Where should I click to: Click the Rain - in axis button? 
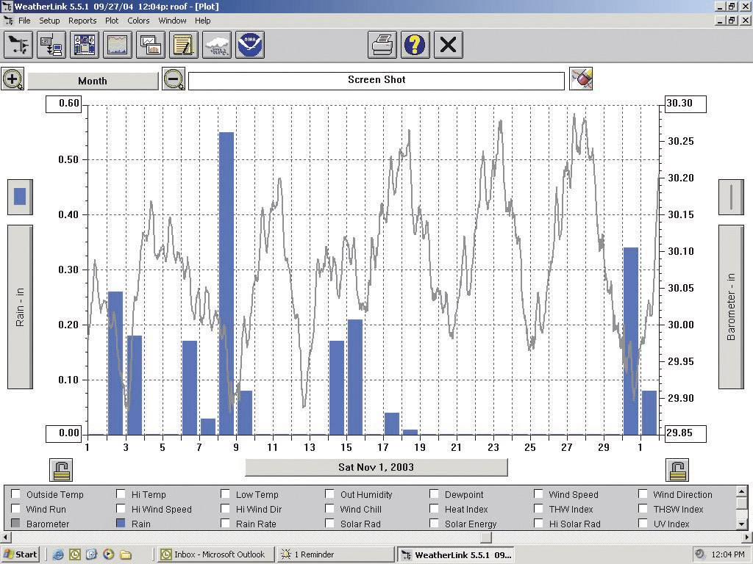coord(19,308)
